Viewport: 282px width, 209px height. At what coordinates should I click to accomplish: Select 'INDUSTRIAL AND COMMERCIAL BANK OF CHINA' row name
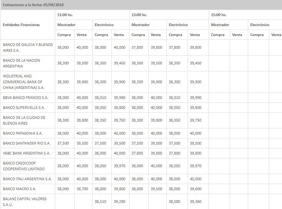point(23,82)
